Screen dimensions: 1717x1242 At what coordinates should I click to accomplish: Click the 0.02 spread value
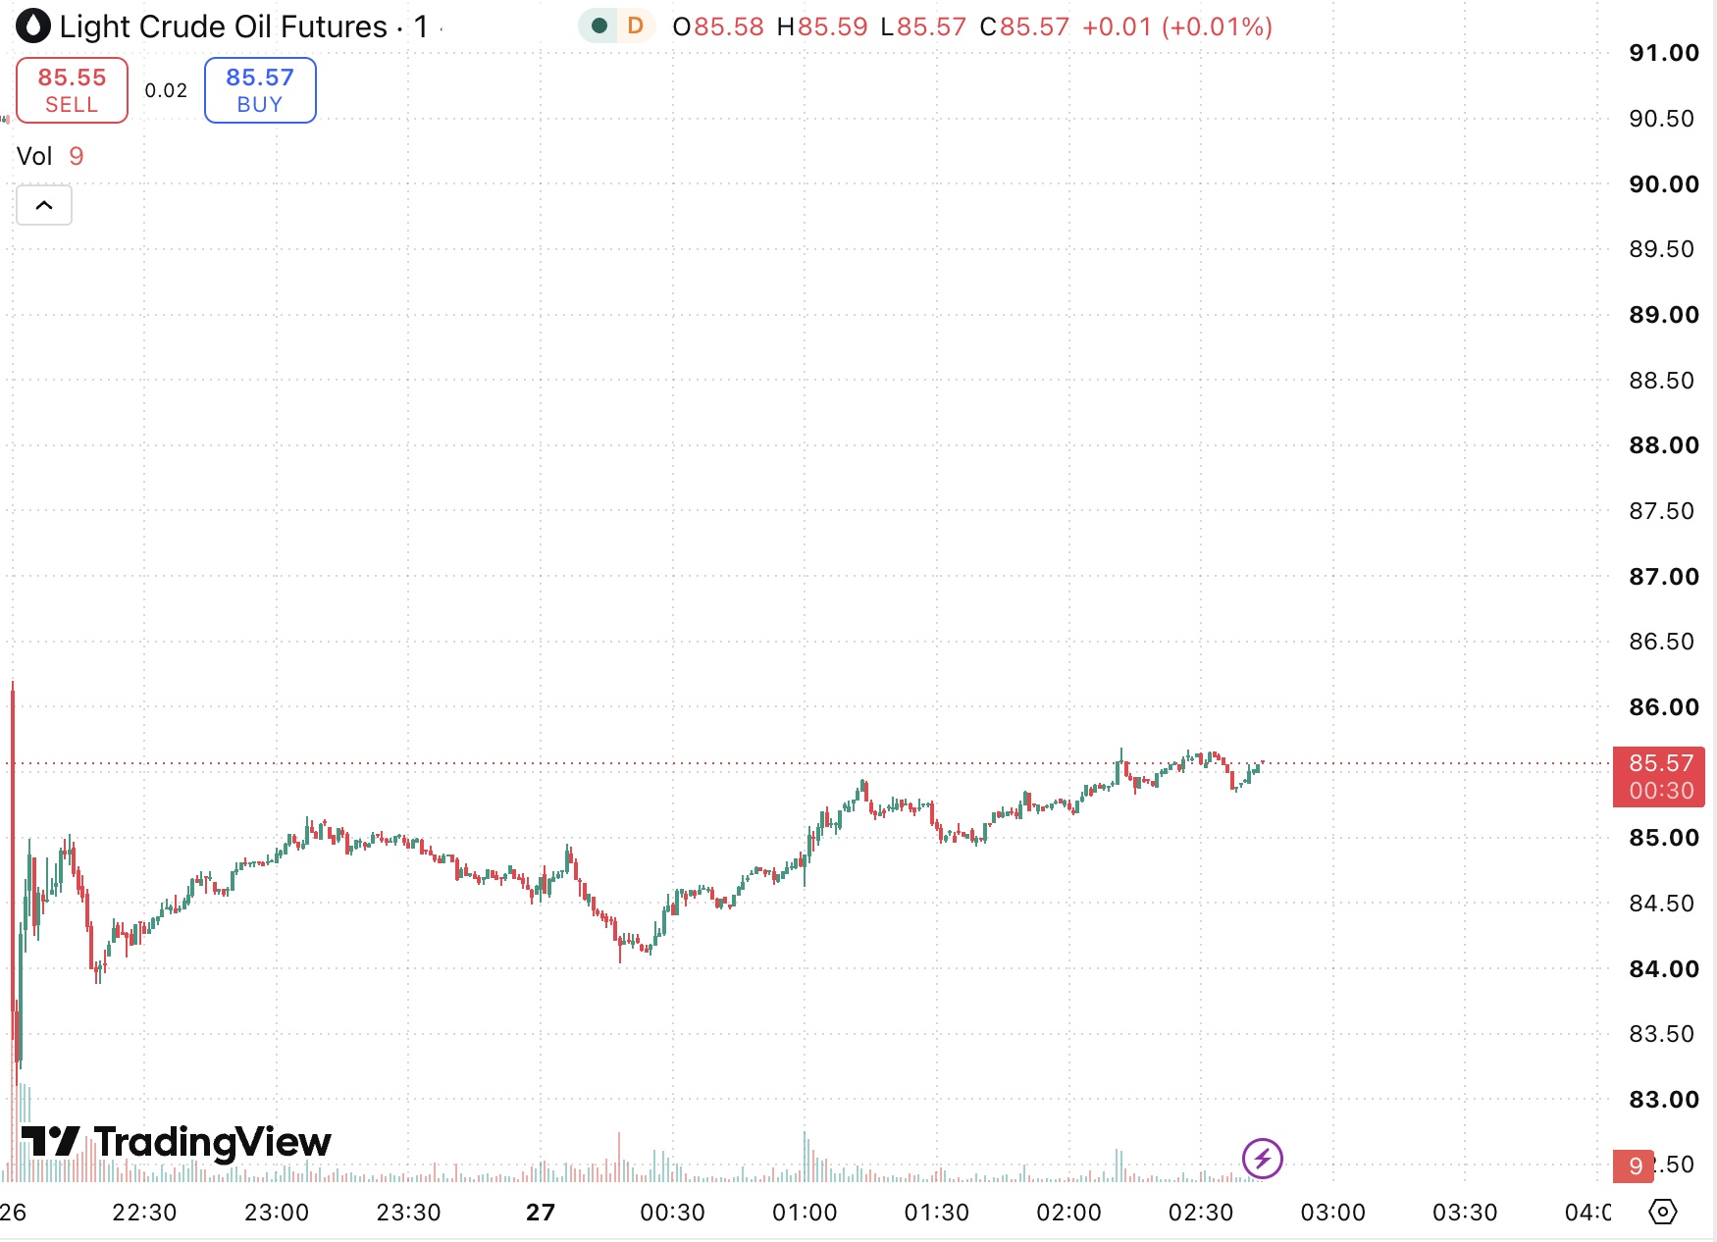(x=166, y=90)
